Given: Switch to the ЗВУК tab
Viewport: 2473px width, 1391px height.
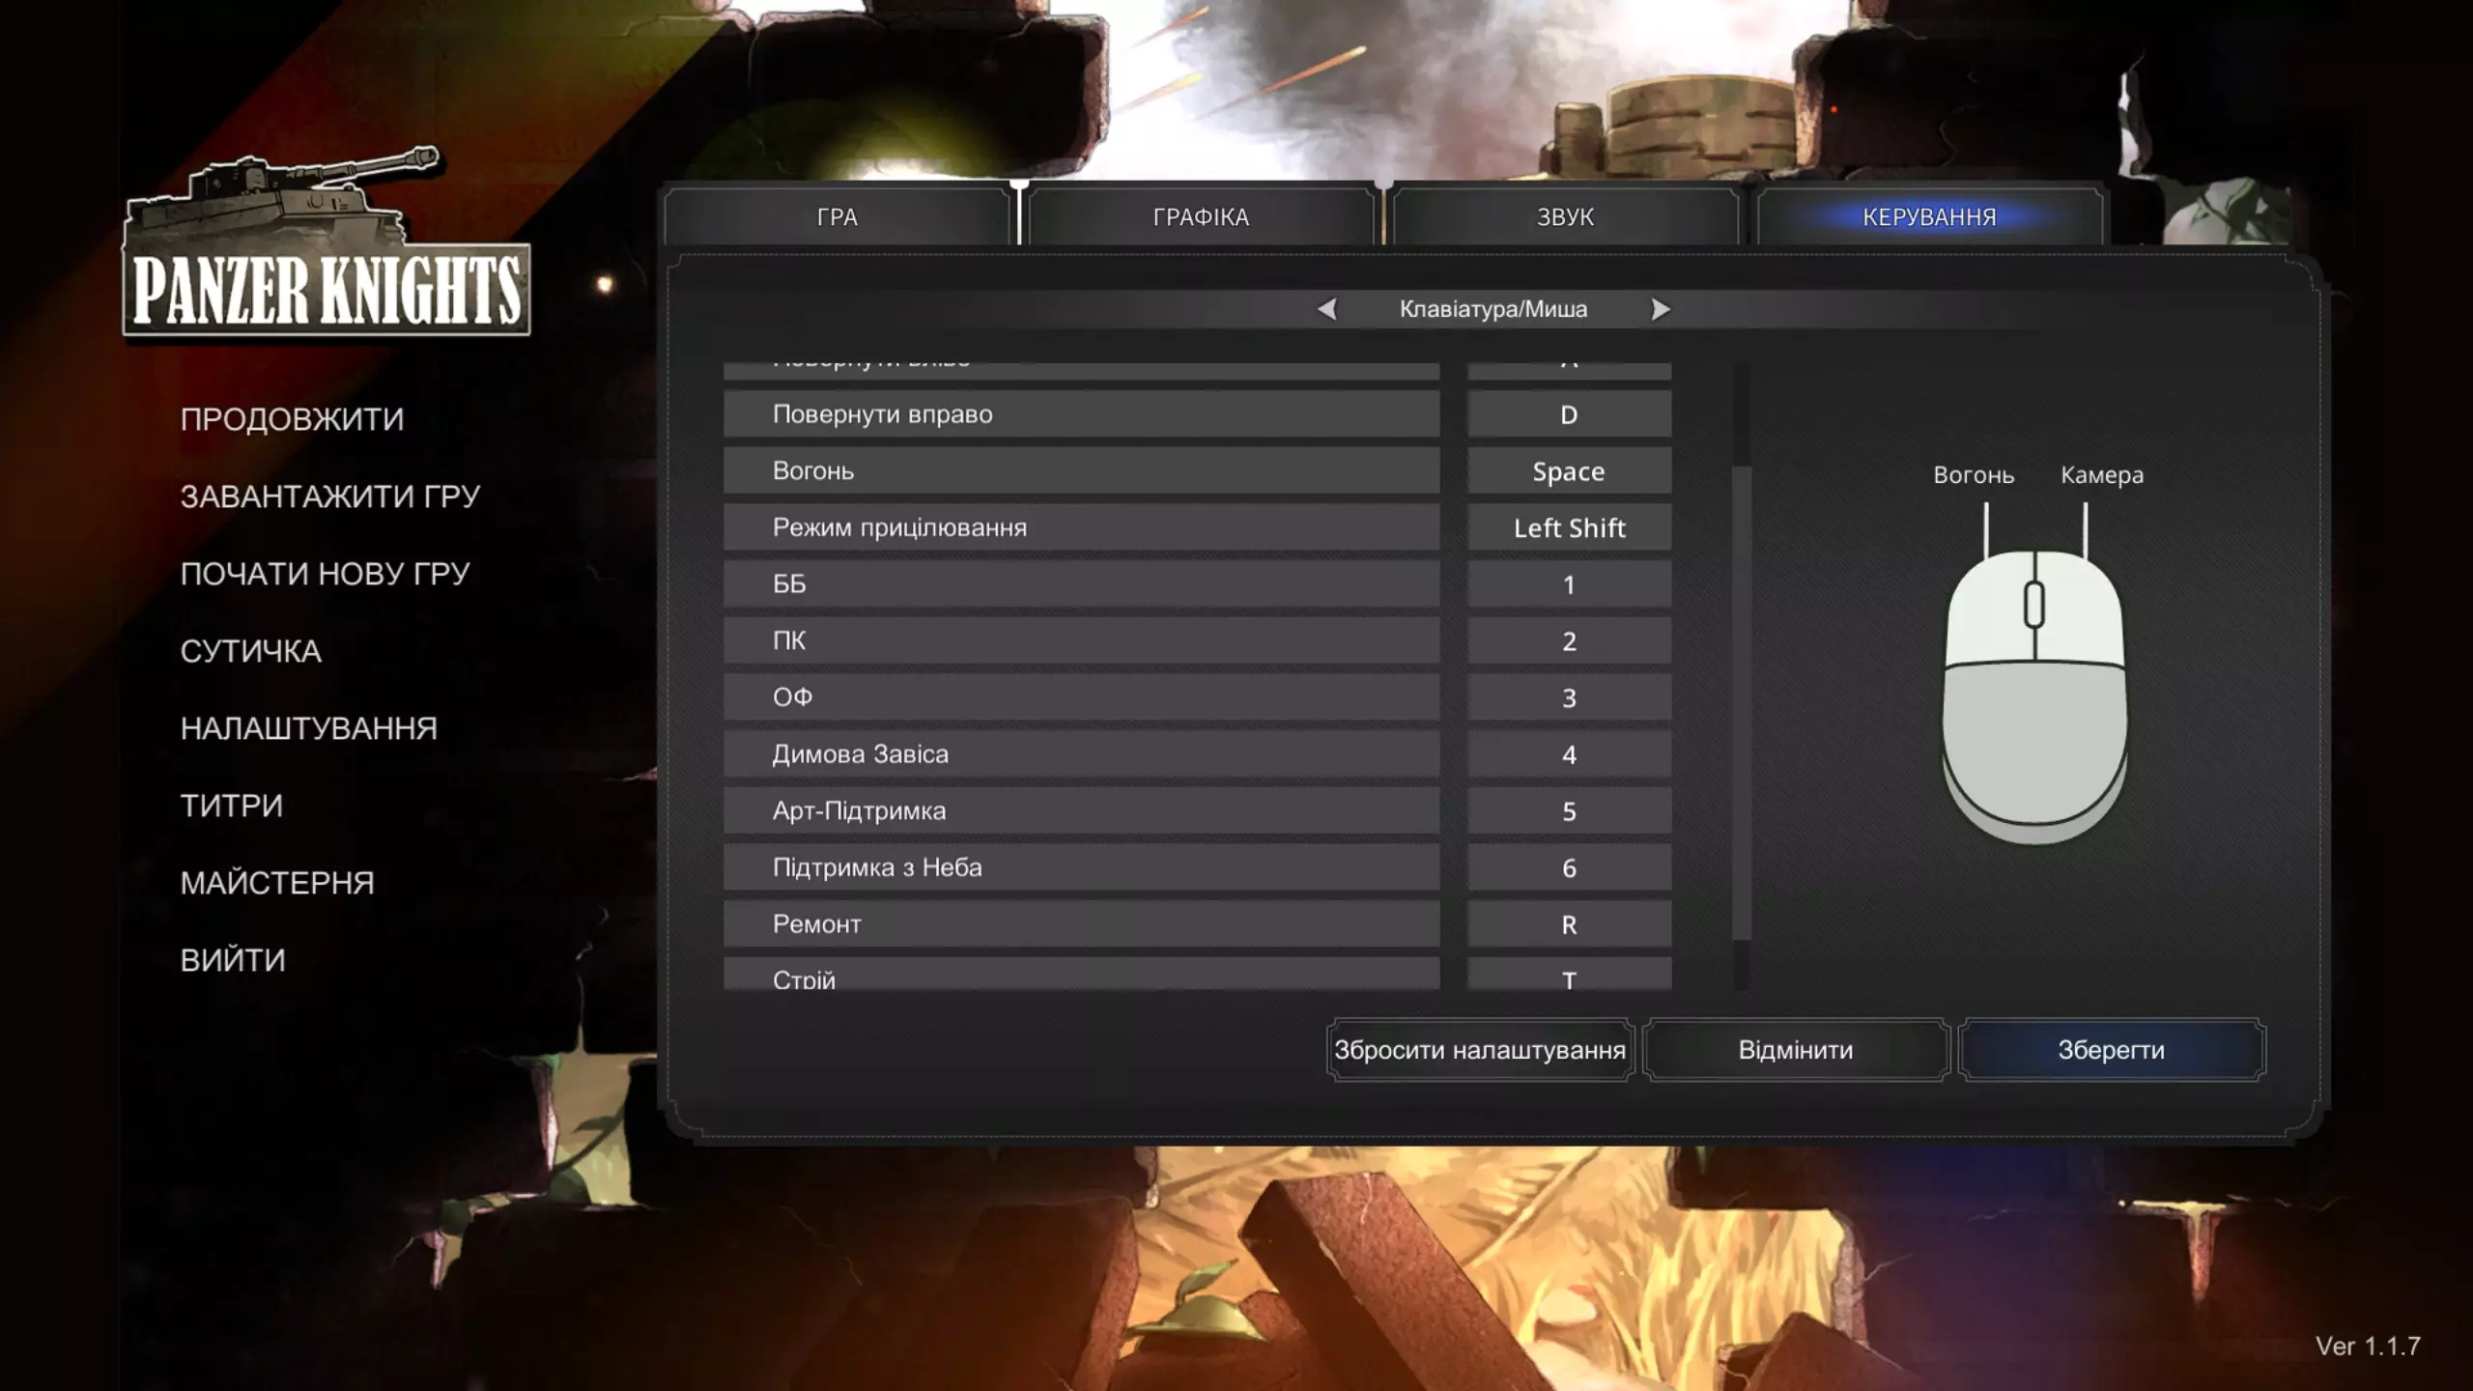Looking at the screenshot, I should coord(1565,217).
